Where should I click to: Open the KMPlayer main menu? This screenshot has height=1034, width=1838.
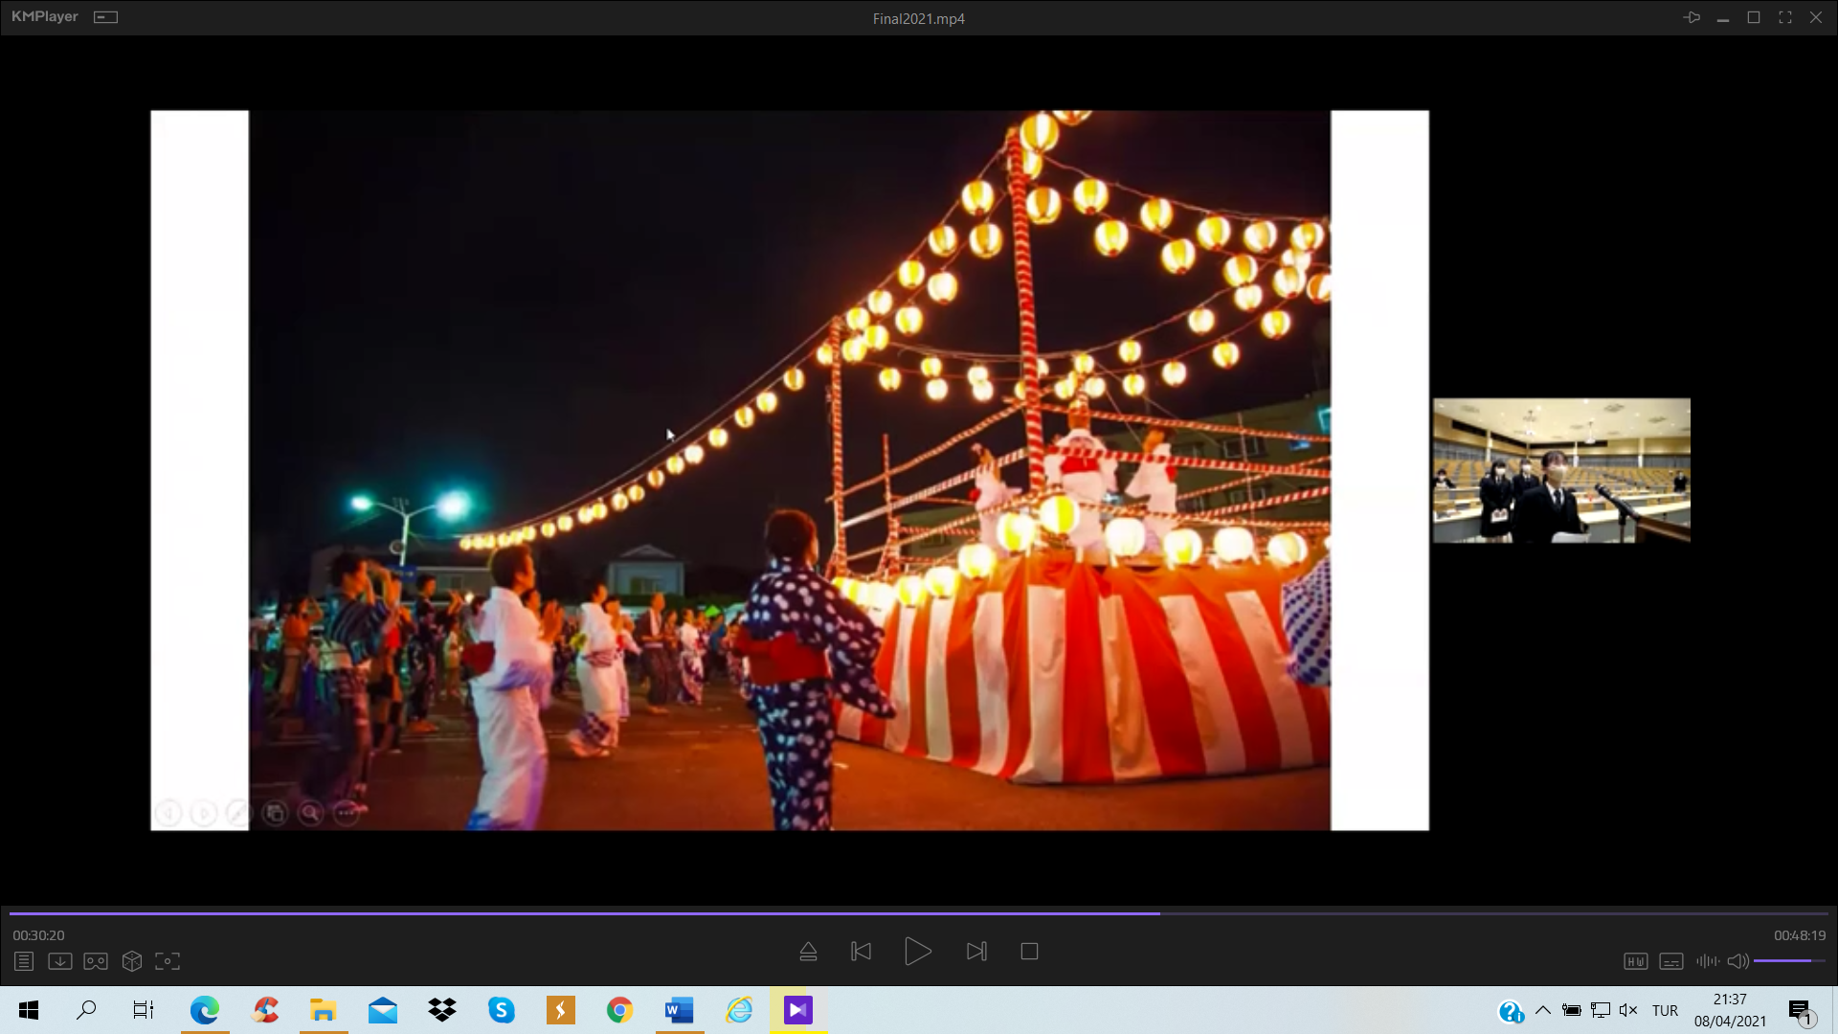tap(44, 17)
